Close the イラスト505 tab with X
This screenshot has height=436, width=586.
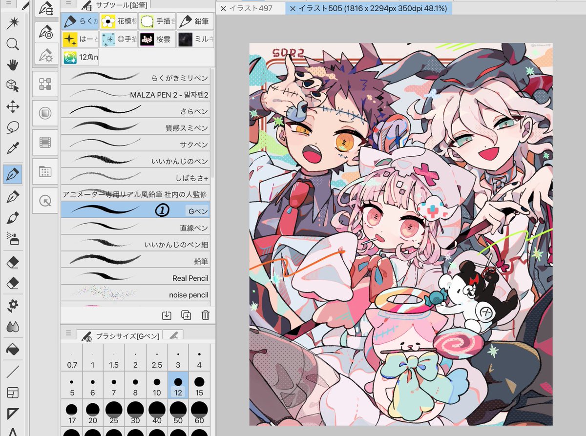click(x=293, y=8)
